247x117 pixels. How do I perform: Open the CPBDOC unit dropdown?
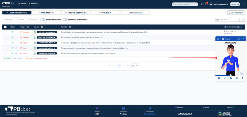click(235, 4)
